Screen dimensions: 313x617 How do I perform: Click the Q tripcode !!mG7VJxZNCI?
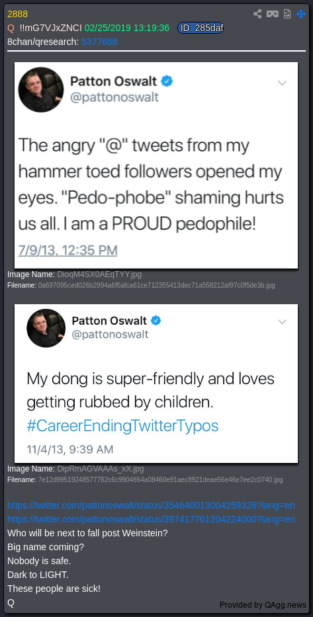(51, 28)
